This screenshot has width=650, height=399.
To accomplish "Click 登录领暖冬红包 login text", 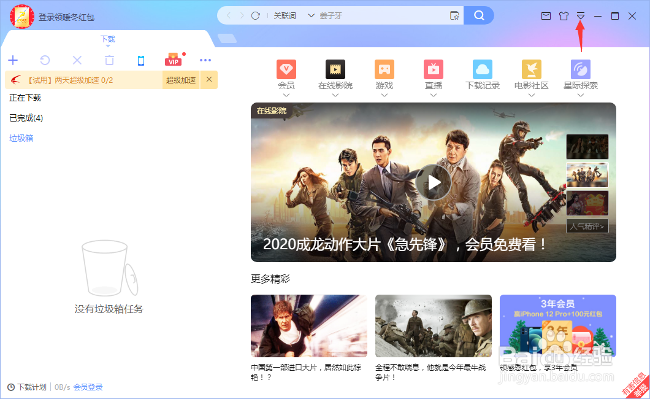I will pyautogui.click(x=66, y=17).
